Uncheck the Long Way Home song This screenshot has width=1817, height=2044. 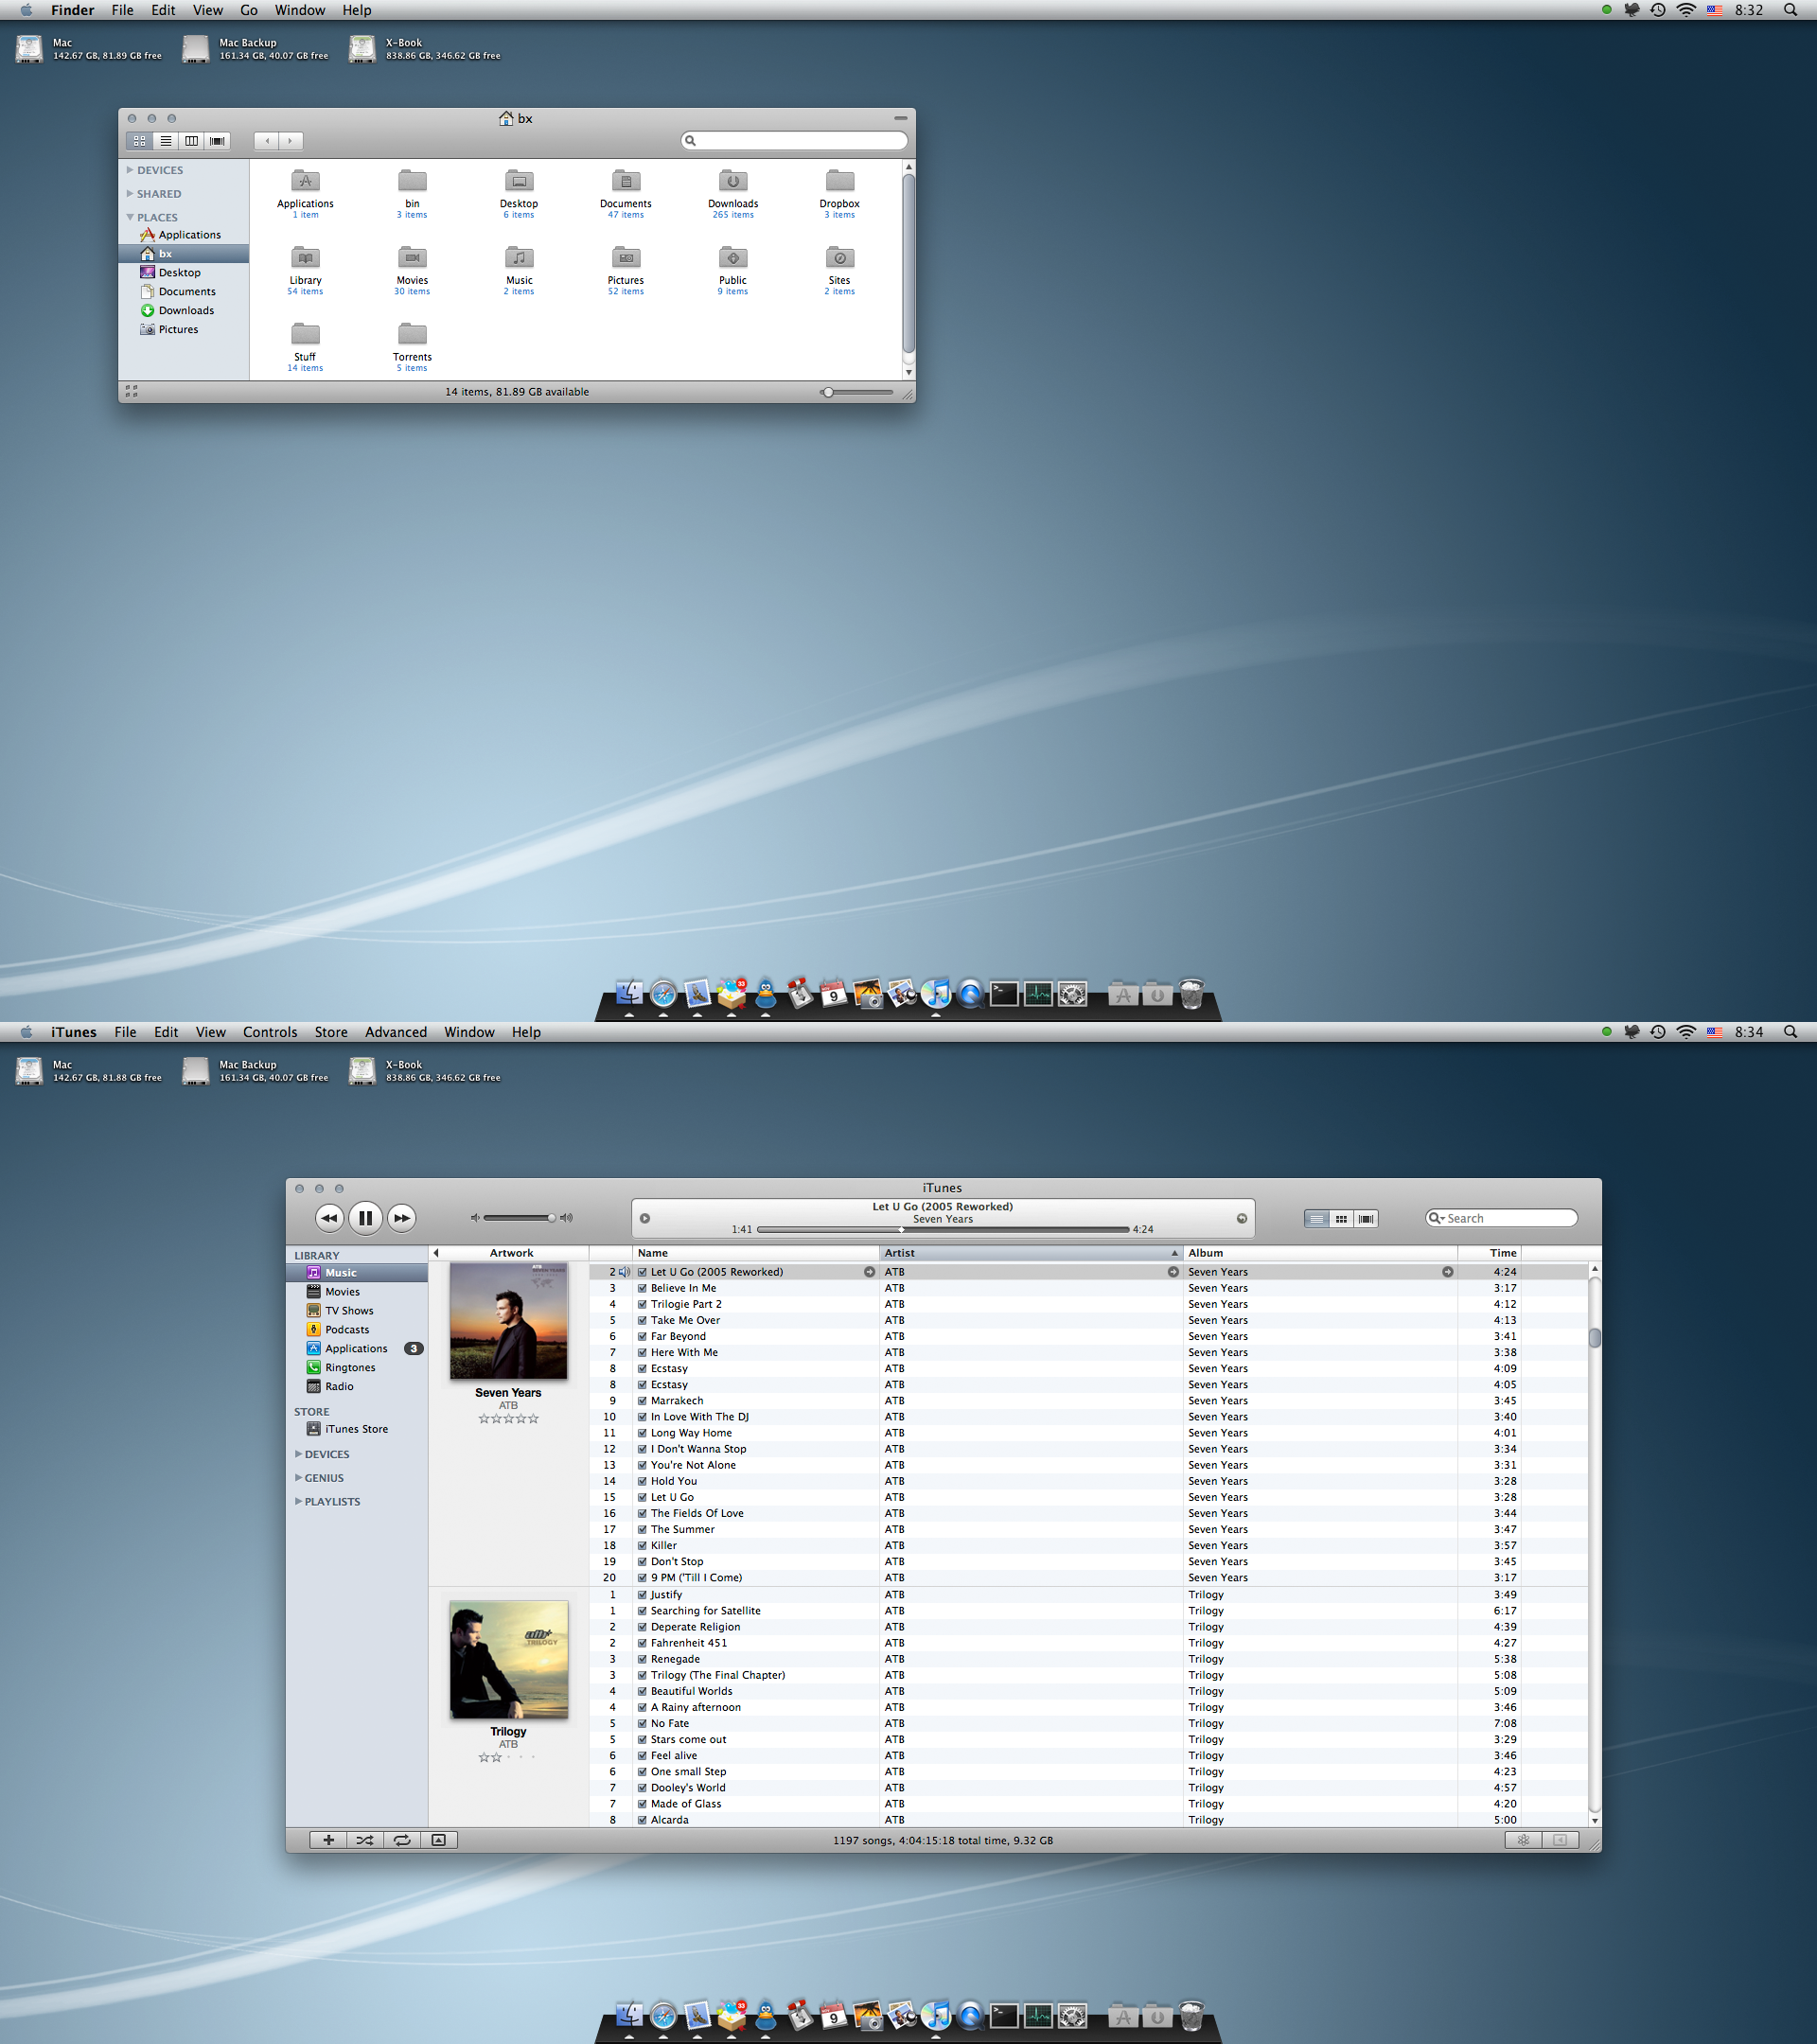coord(642,1433)
